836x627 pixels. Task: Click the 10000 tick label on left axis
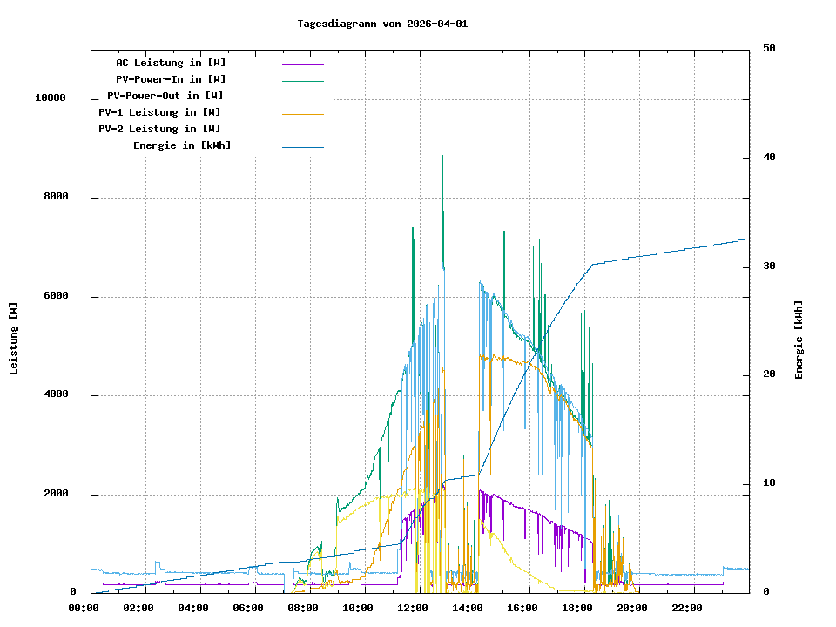click(x=51, y=98)
